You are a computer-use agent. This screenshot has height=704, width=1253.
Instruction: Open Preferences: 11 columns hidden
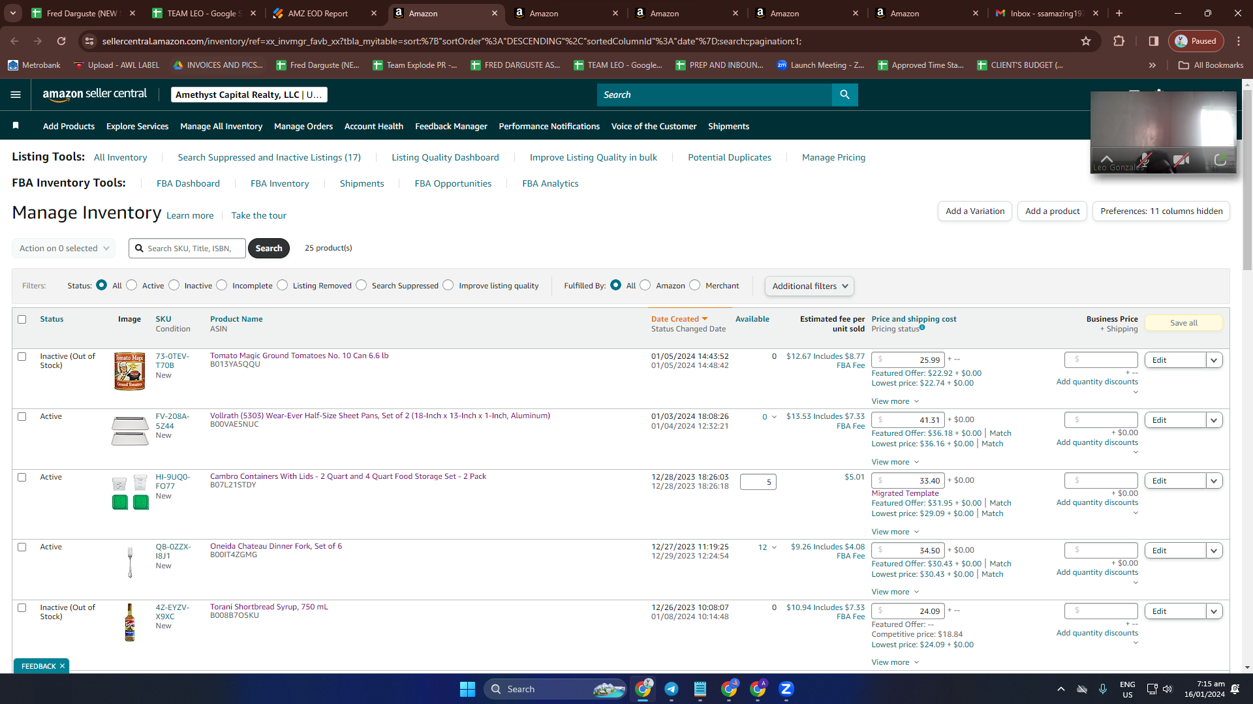tap(1161, 211)
